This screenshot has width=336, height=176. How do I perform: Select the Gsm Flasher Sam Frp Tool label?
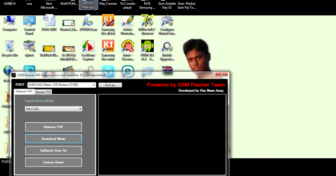tap(187, 6)
